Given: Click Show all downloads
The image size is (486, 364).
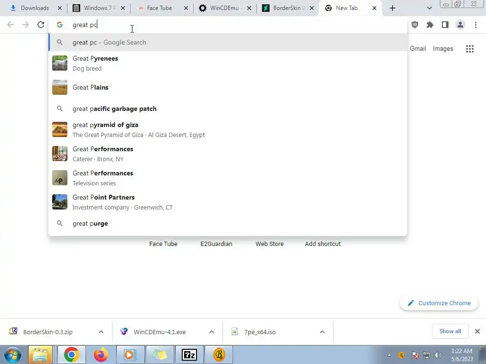Looking at the screenshot, I should (x=450, y=331).
